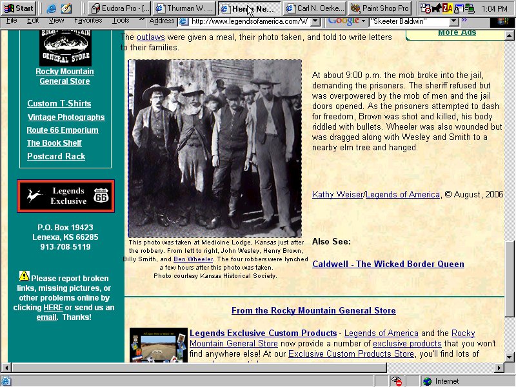Screen dimensions: 516x387
Task: Click the padlock window tray icon
Action: pos(459,9)
